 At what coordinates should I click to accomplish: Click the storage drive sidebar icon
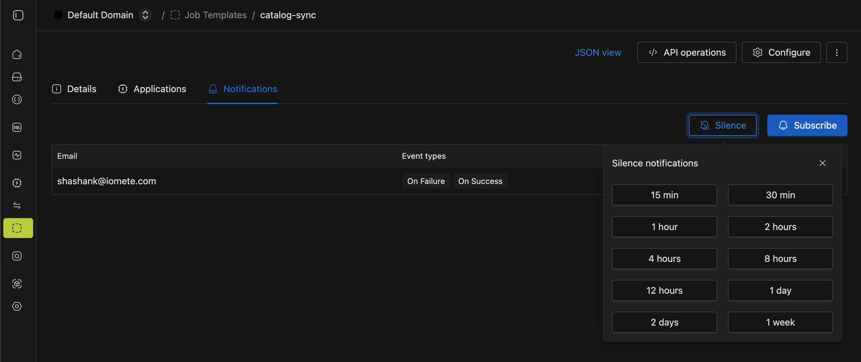pyautogui.click(x=17, y=77)
